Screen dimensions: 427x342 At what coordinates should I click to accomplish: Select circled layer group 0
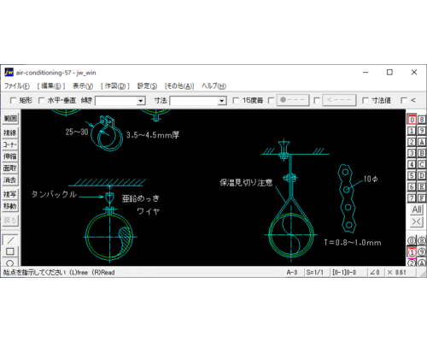coord(412,241)
